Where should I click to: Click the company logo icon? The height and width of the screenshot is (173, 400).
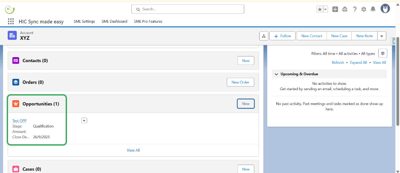pyautogui.click(x=10, y=9)
